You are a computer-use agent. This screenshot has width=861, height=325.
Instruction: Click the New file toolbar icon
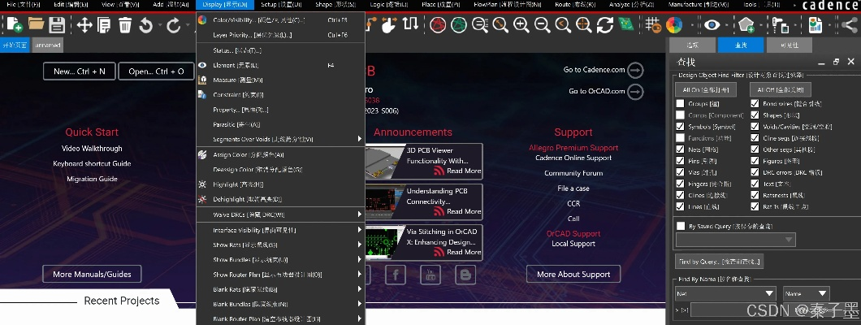click(15, 24)
